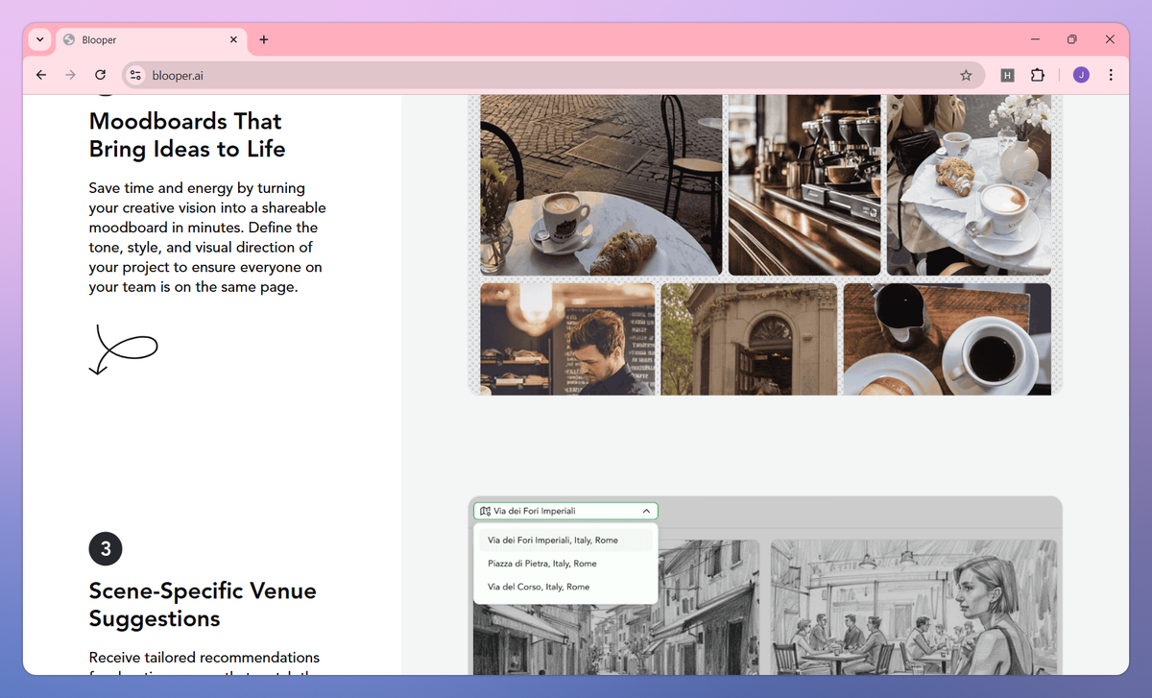Go back to the previous page
Viewport: 1152px width, 698px height.
tap(41, 75)
